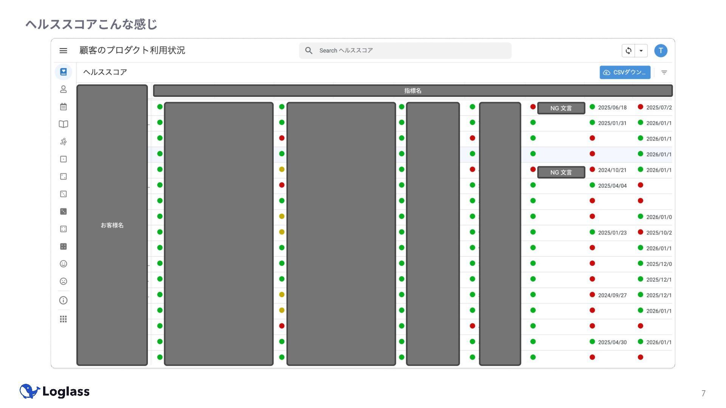Open the hamburger menu icon
The height and width of the screenshot is (408, 726).
(63, 51)
